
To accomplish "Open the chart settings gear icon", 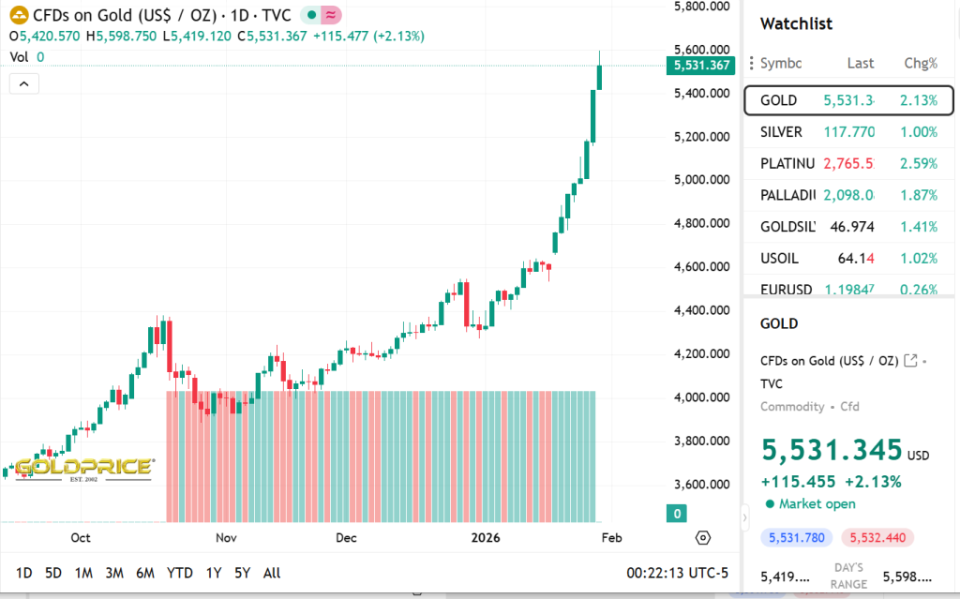I will [x=702, y=538].
